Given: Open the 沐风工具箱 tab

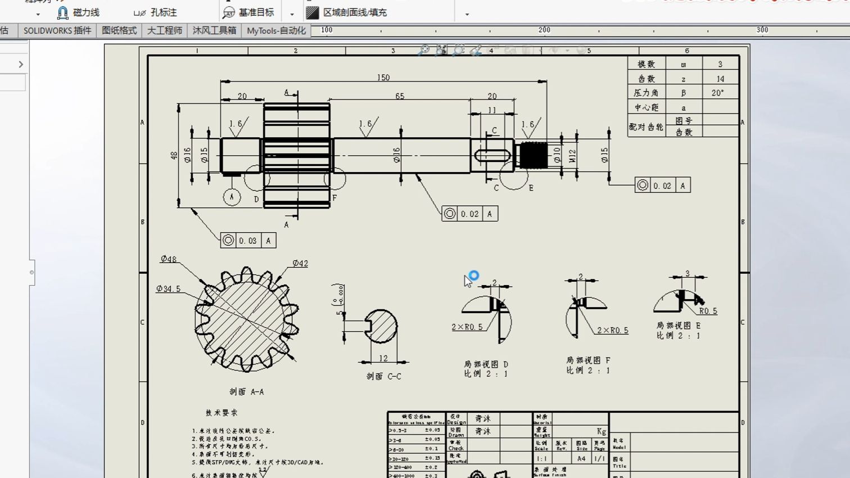Looking at the screenshot, I should (214, 30).
